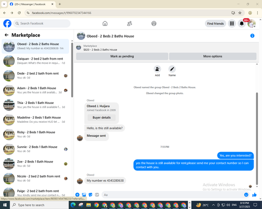Go back from Marketplace chats with the arrow
Viewport: 262px width, 209px height.
[6, 35]
